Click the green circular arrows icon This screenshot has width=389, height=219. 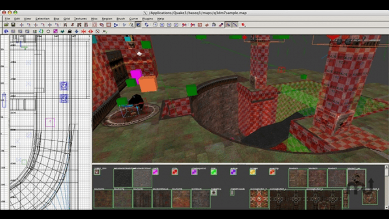tap(41, 32)
